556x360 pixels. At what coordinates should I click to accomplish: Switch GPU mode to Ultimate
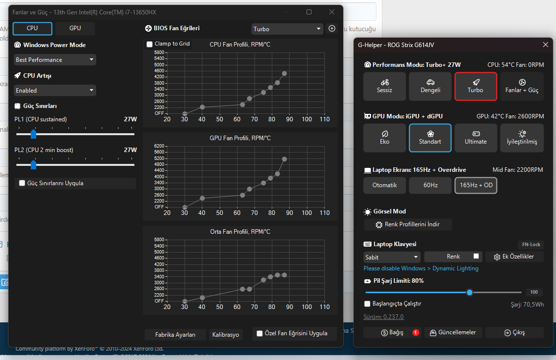[476, 138]
